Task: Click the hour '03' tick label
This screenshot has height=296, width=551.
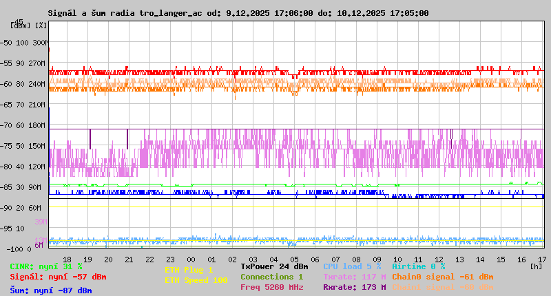Action: point(253,260)
